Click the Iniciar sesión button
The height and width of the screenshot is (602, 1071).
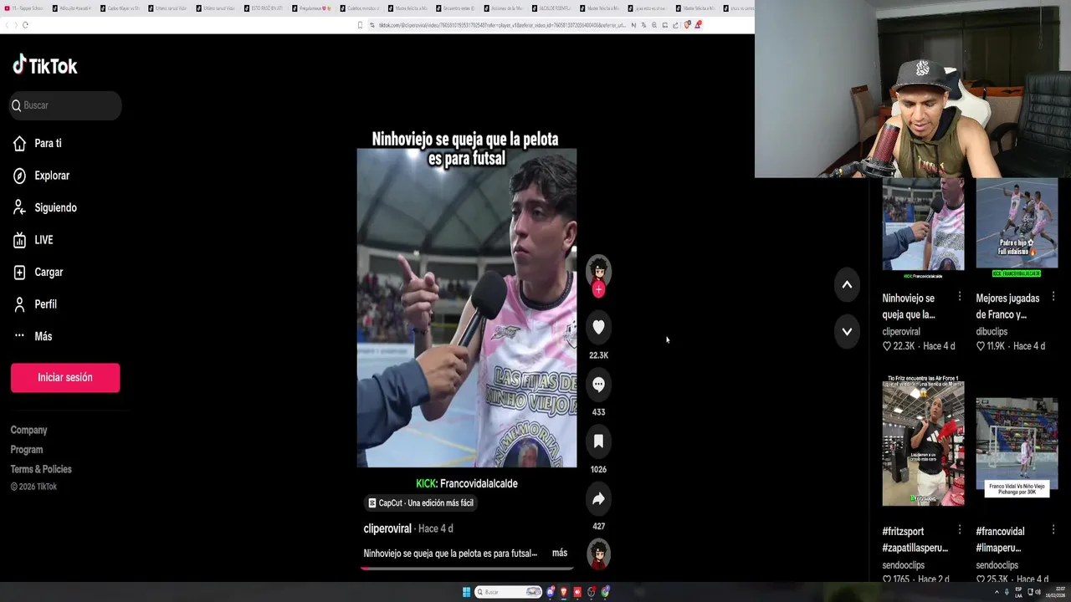65,378
